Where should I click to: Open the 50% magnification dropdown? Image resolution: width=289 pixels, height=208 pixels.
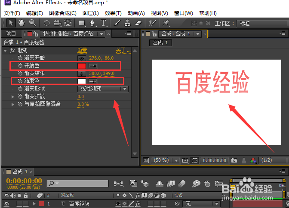click(165, 160)
